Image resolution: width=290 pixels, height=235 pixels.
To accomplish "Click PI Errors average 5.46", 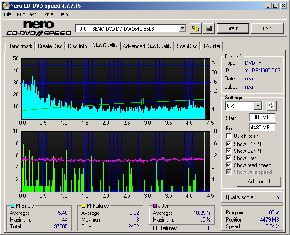I will [x=63, y=213].
